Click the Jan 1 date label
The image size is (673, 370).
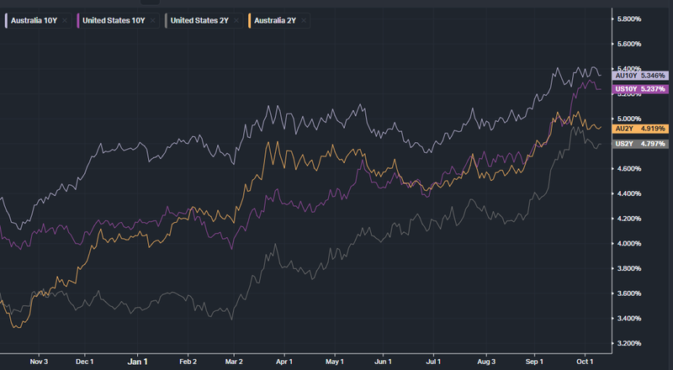click(x=137, y=362)
